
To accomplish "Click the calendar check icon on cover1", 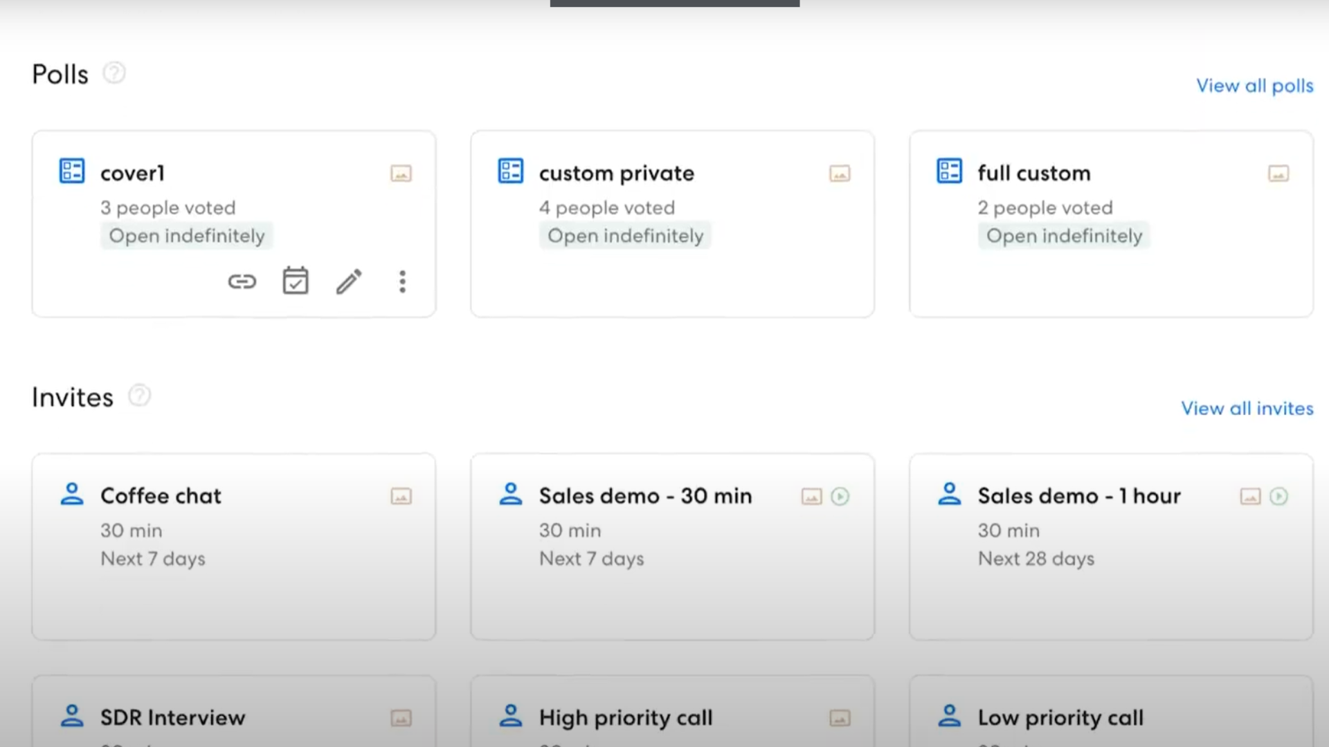I will tap(296, 281).
